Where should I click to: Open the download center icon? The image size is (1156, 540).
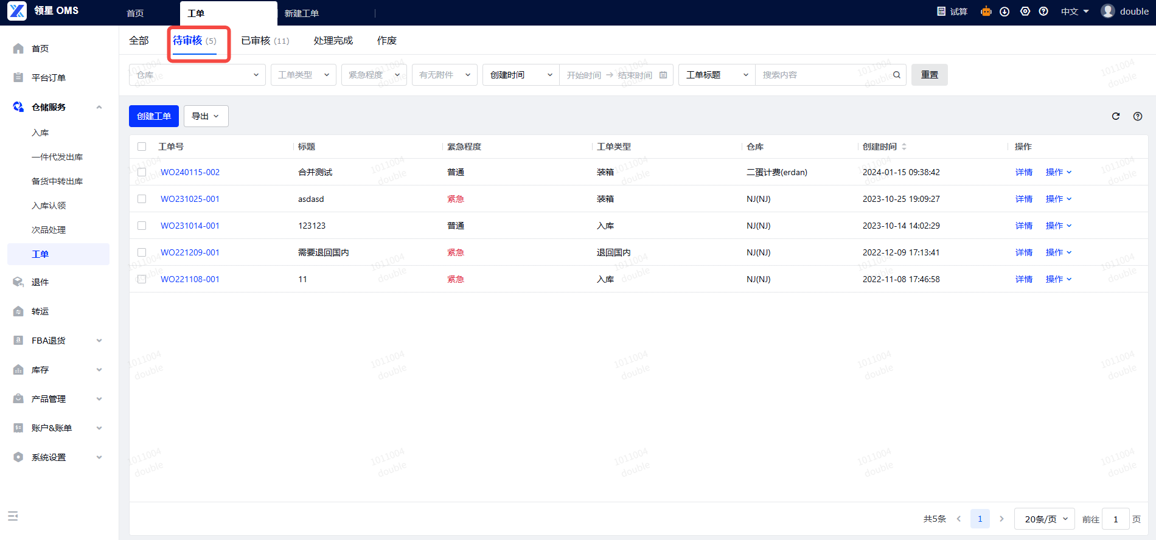tap(1005, 12)
